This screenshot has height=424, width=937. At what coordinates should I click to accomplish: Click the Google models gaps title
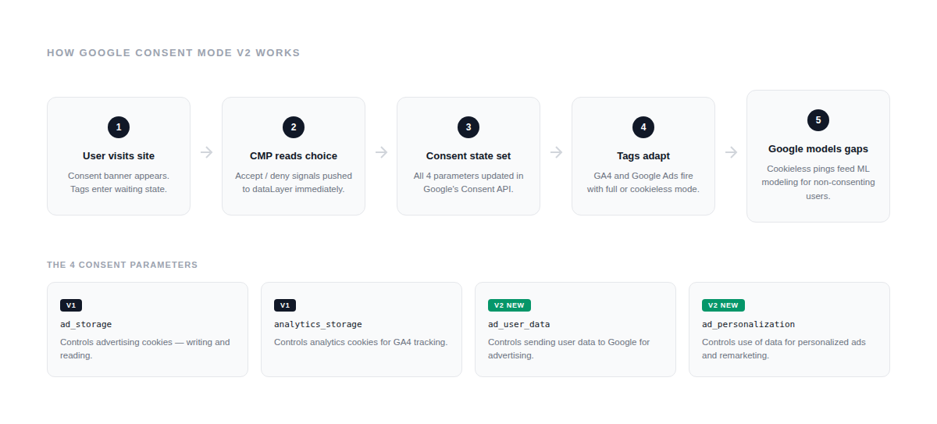[818, 149]
